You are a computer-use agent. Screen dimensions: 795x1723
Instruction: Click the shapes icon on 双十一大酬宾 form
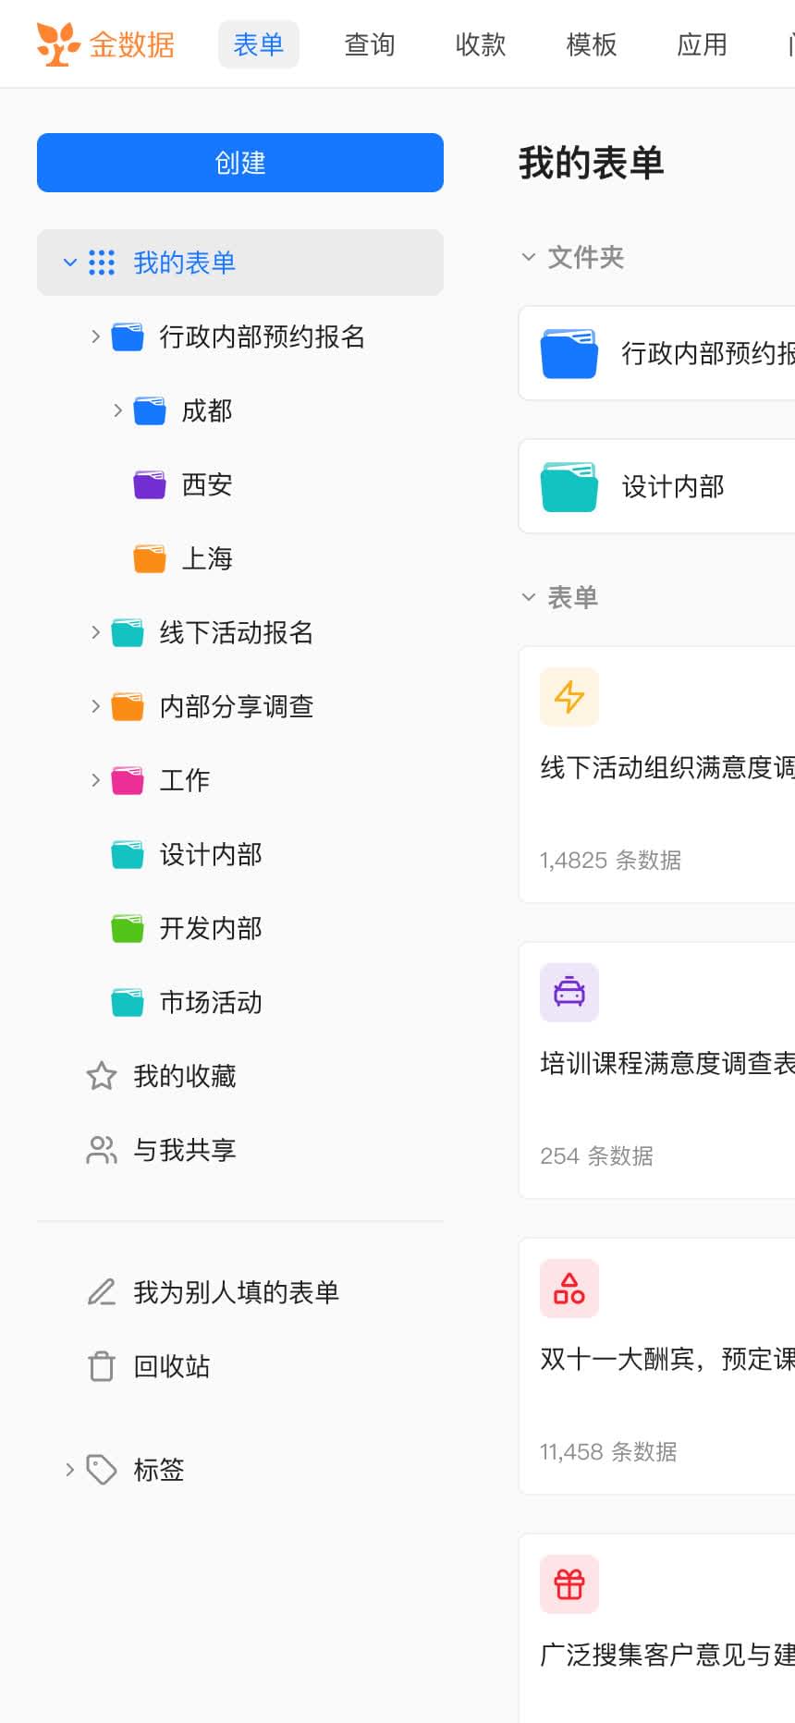pyautogui.click(x=569, y=1289)
